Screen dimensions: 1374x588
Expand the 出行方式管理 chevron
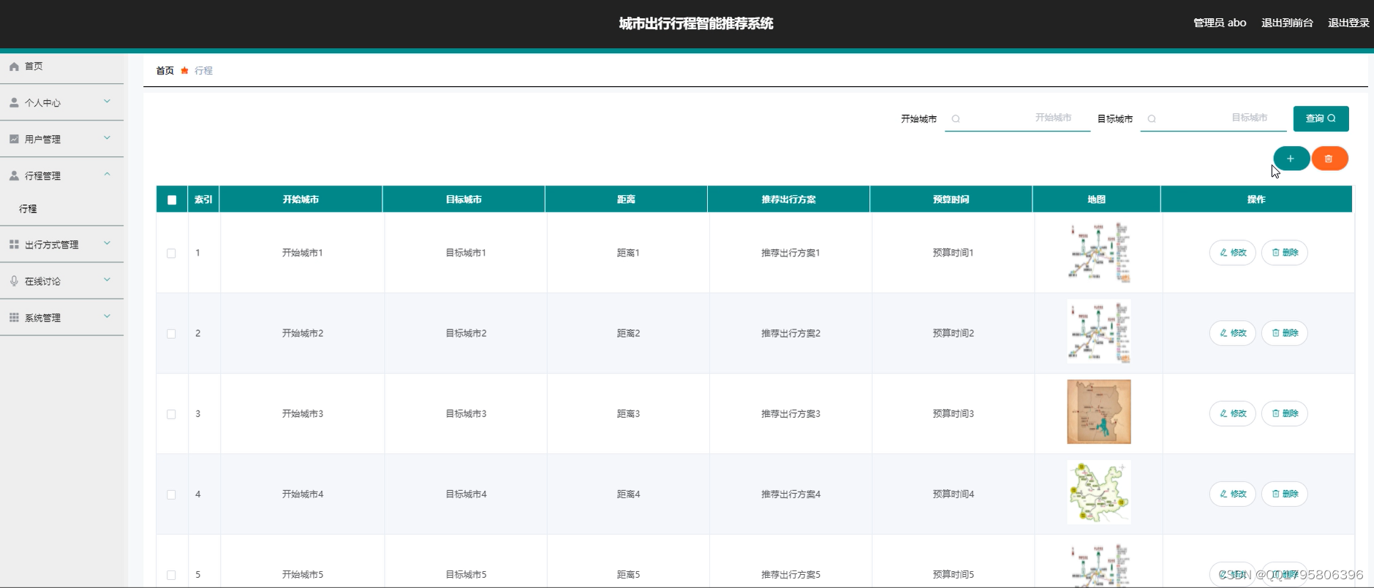point(107,243)
